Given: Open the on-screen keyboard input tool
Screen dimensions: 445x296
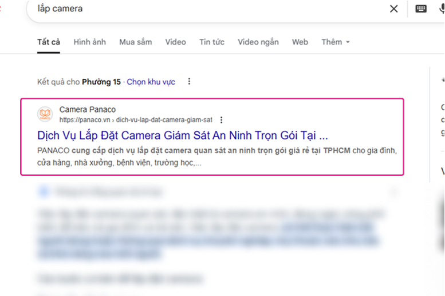Looking at the screenshot, I should (x=420, y=9).
